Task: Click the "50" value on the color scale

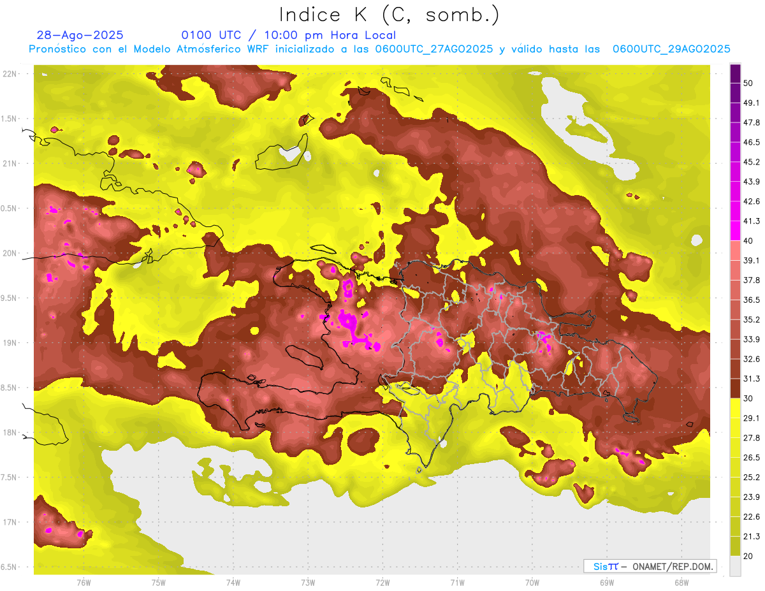Action: (748, 83)
